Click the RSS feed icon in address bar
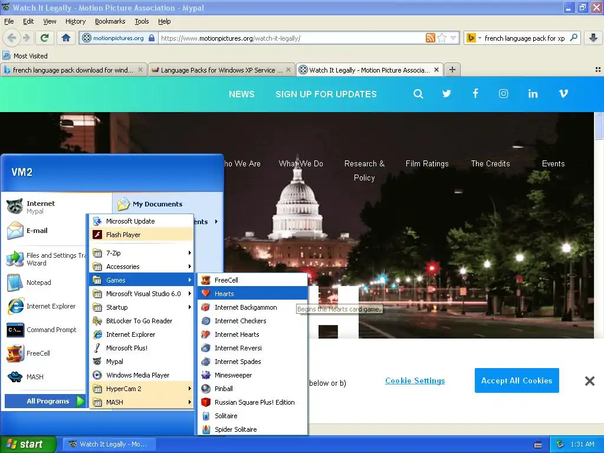The height and width of the screenshot is (453, 604). (430, 38)
